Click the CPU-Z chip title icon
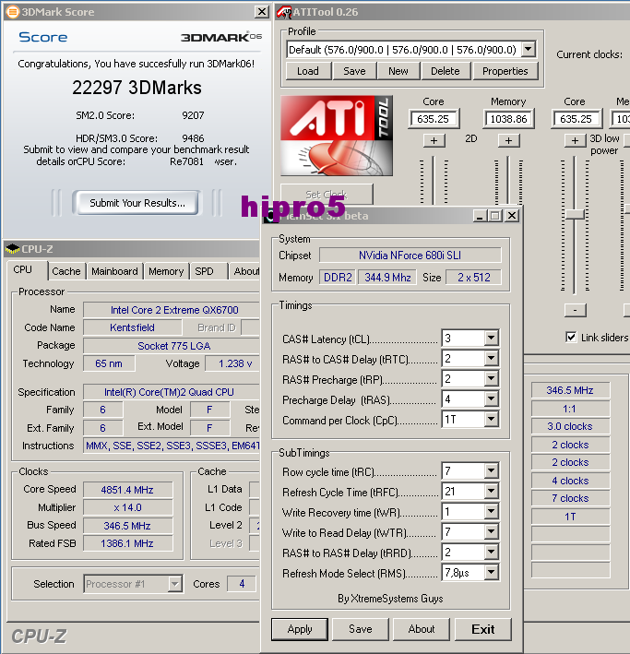Screen dimensions: 630x654 click(13, 249)
